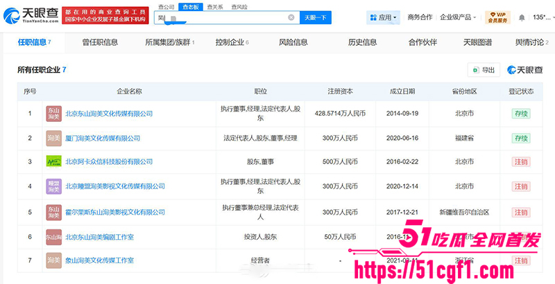Viewport: 555px width, 284px height.
Task: Click the 象山洵美文化传媒工作室 logo
Action: coord(54,260)
